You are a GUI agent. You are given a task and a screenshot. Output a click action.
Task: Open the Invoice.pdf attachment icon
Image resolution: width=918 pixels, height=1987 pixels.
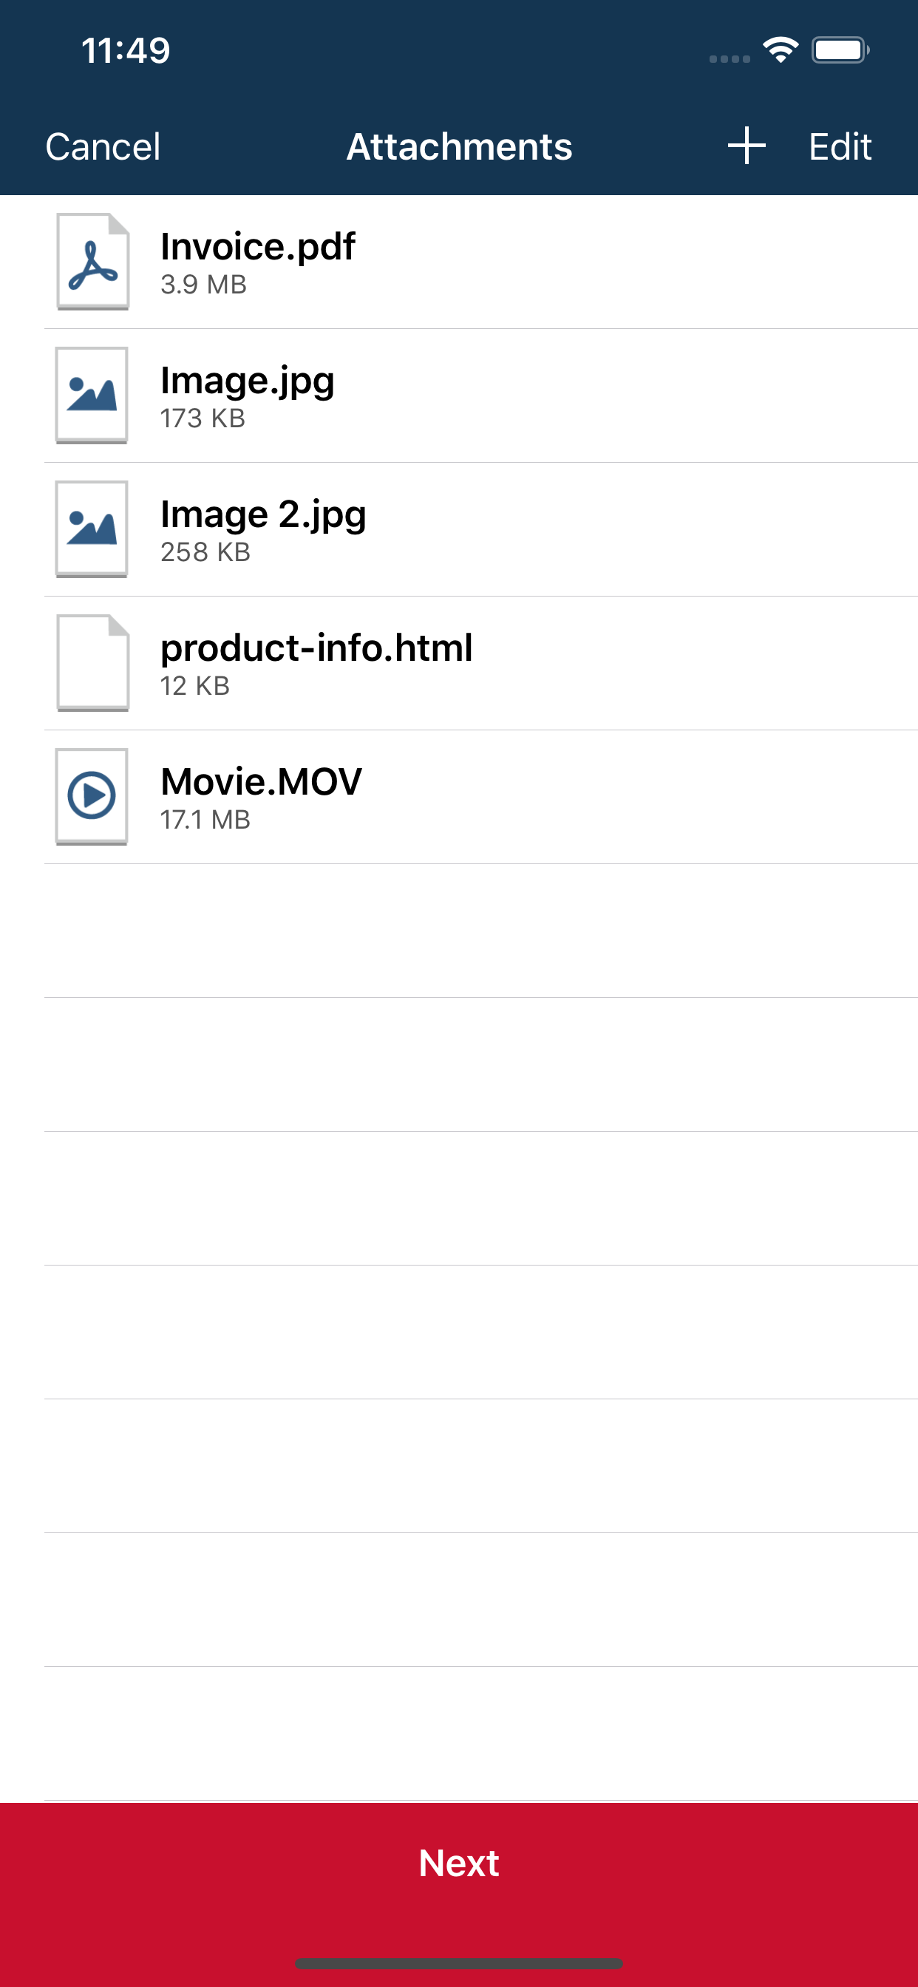pyautogui.click(x=91, y=262)
